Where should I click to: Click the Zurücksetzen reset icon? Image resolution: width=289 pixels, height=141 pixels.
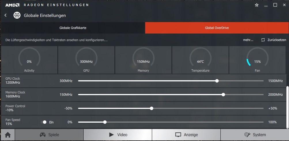(263, 40)
